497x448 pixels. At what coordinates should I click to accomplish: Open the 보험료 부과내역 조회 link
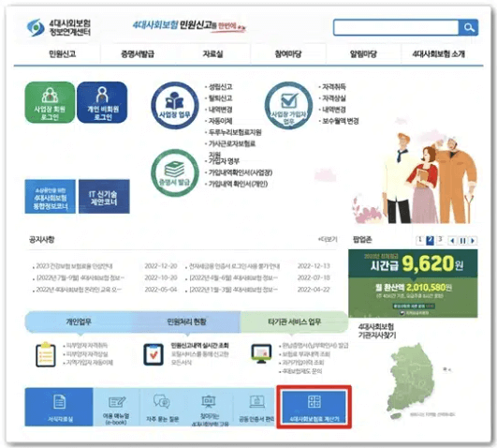(306, 353)
